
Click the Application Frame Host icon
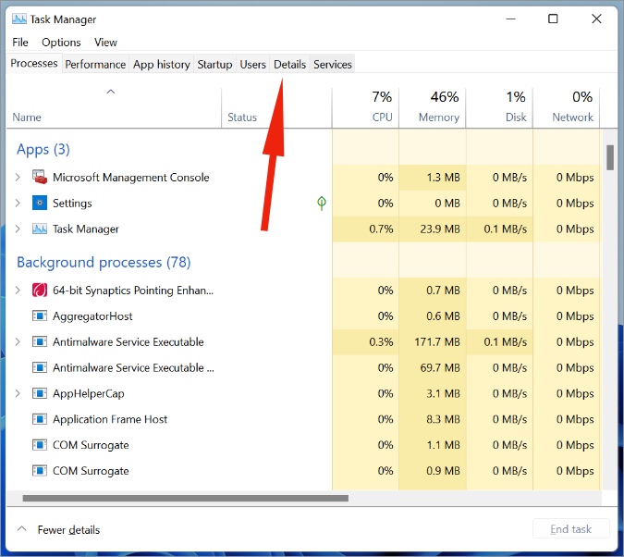point(40,419)
